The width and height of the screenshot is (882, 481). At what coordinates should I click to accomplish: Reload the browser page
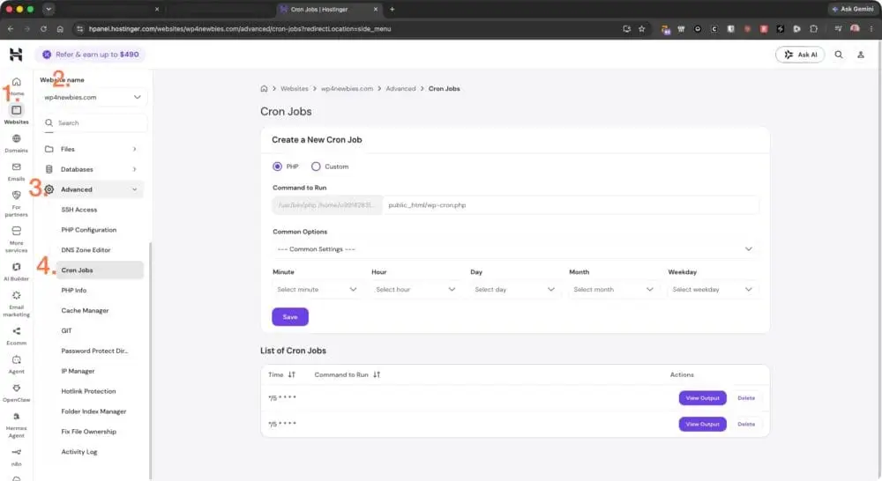(x=43, y=29)
